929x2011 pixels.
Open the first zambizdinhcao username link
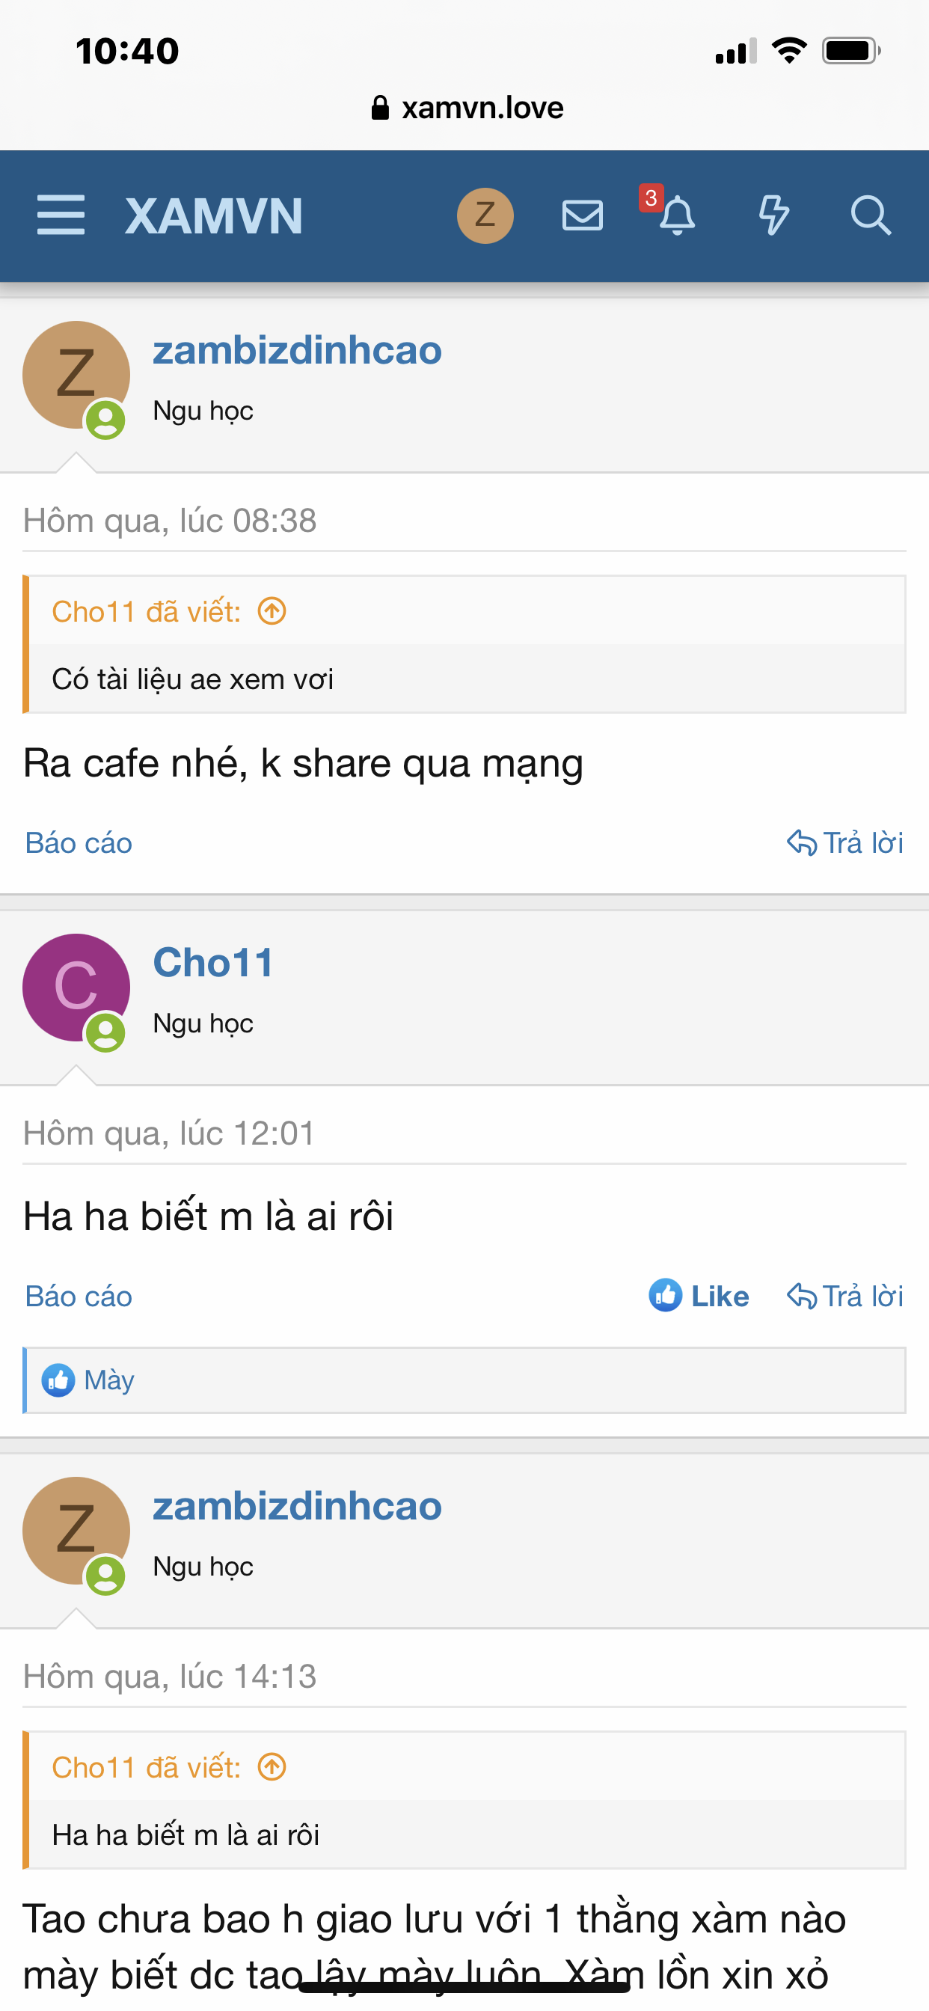coord(297,349)
